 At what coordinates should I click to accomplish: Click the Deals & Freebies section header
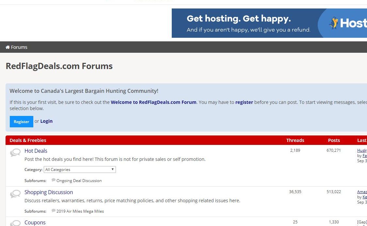[28, 140]
